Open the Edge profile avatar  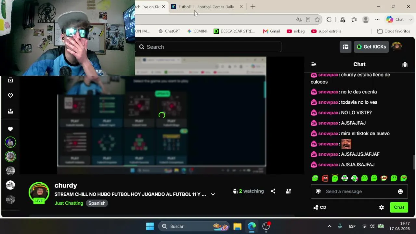[366, 19]
